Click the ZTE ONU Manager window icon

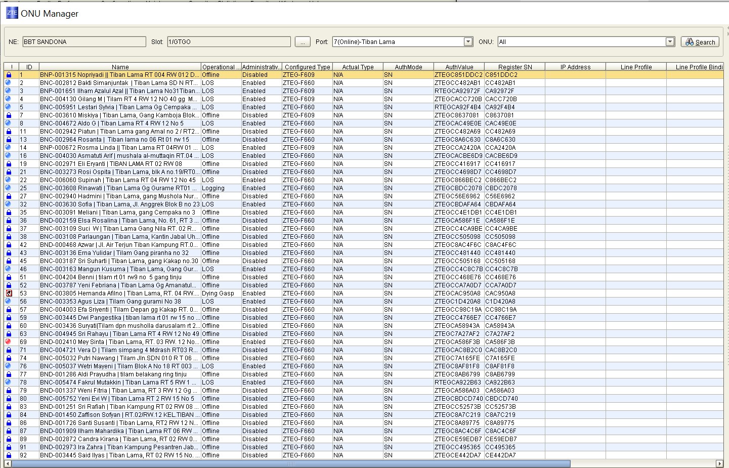click(x=12, y=13)
